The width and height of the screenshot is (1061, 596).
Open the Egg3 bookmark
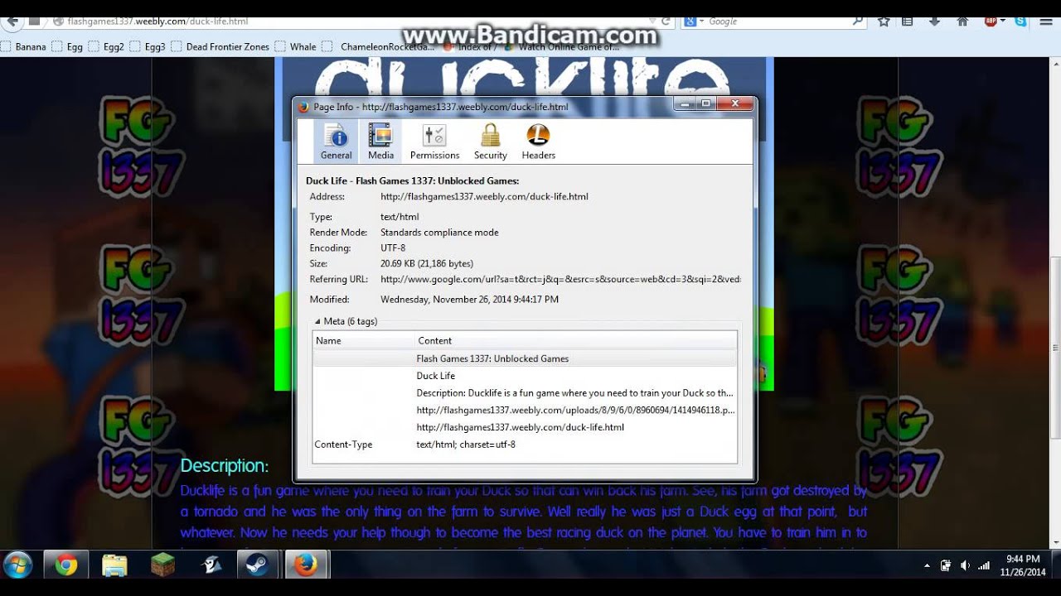(x=147, y=47)
